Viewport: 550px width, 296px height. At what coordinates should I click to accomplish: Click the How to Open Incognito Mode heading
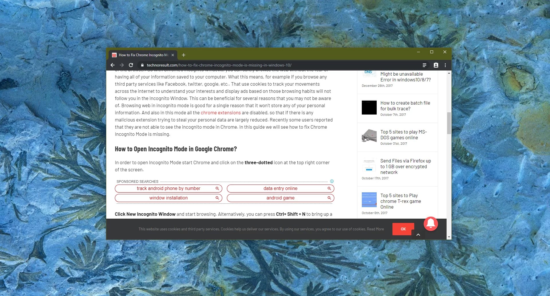[x=176, y=149]
